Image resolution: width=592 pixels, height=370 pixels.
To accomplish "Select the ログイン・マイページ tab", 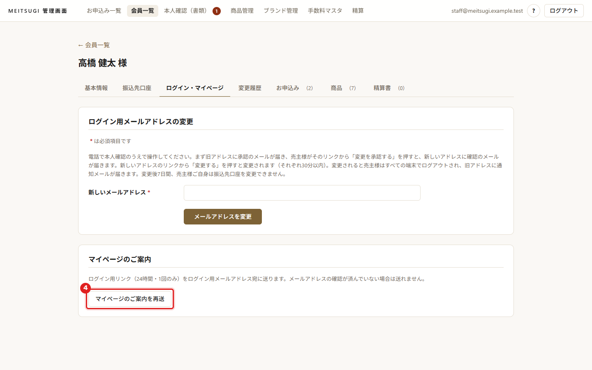I will [195, 88].
